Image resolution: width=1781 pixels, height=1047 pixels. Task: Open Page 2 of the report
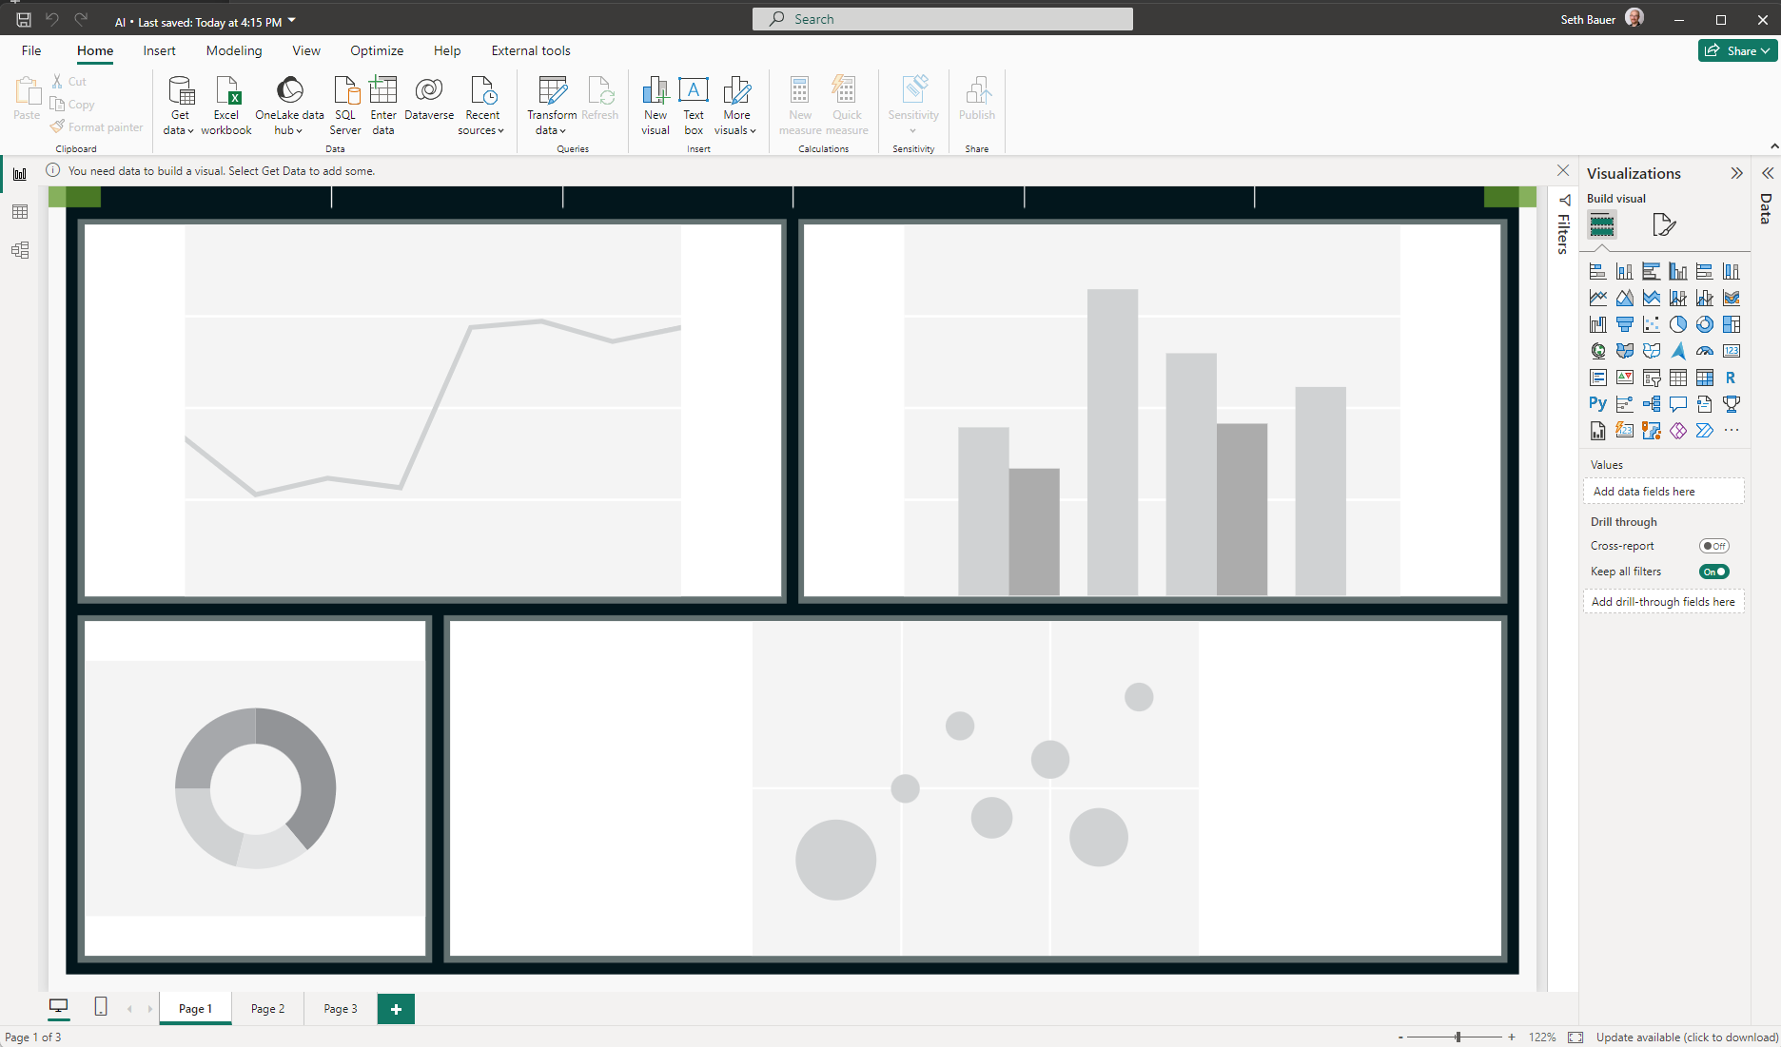pos(266,1008)
